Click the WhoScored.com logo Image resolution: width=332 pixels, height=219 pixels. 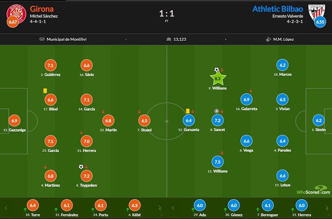pyautogui.click(x=311, y=191)
